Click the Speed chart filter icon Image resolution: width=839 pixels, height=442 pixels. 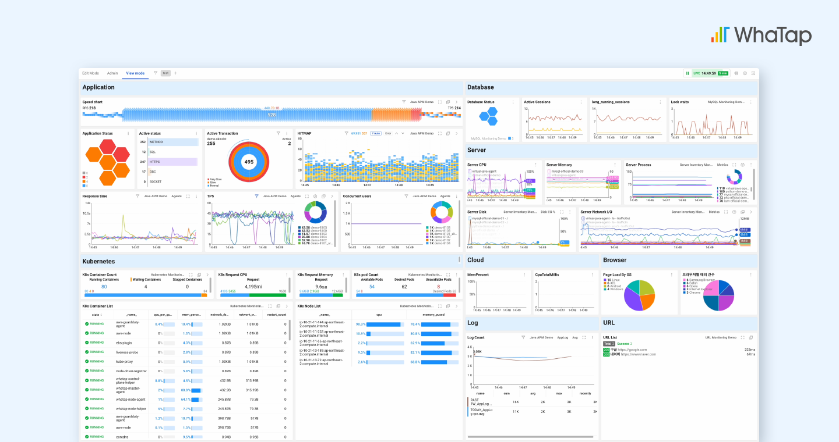404,102
